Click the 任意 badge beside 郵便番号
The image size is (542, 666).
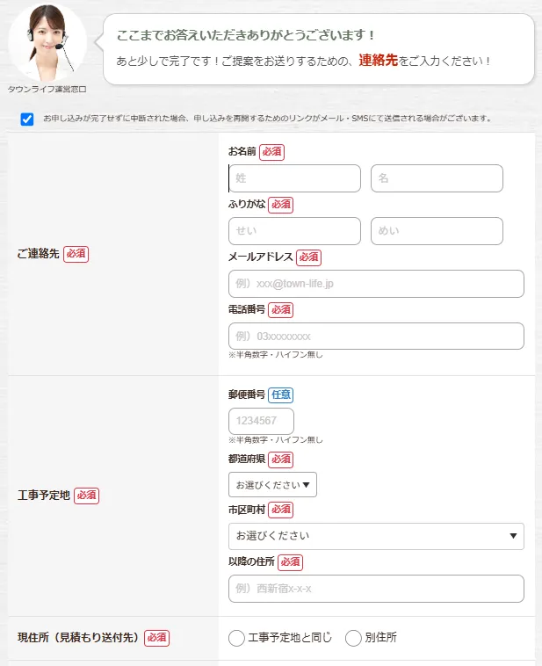coord(280,395)
